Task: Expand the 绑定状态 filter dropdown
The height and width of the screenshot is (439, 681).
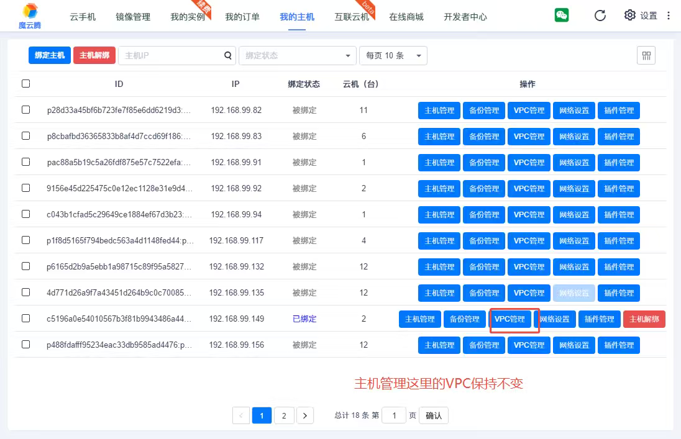Action: [297, 55]
